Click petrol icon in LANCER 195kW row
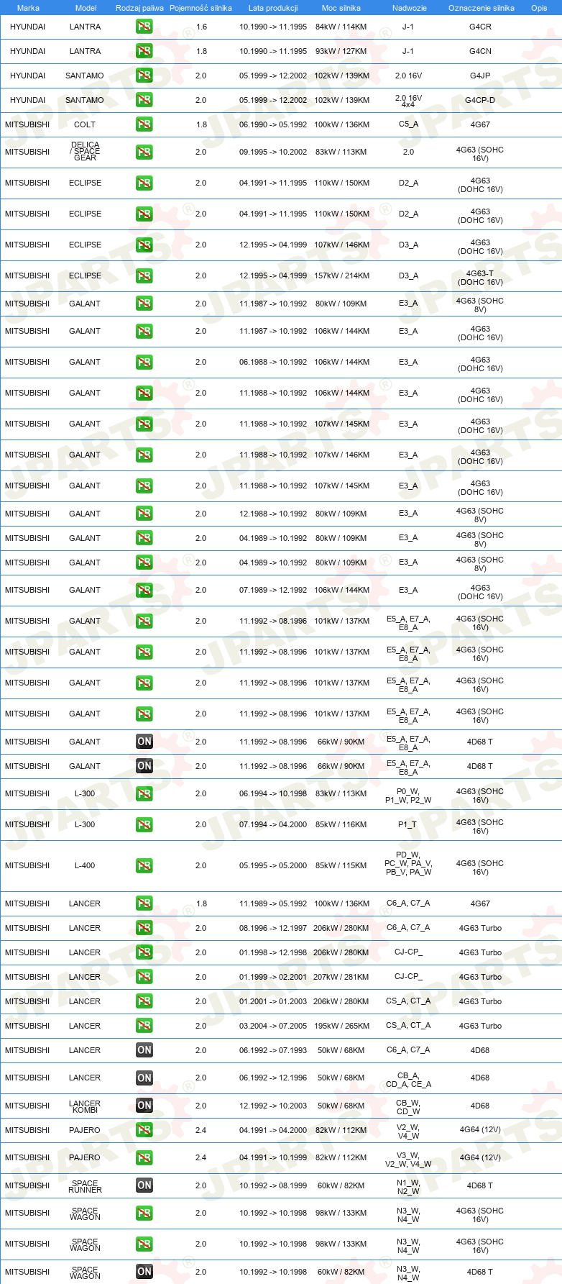Viewport: 562px width, 1284px height. click(144, 1026)
